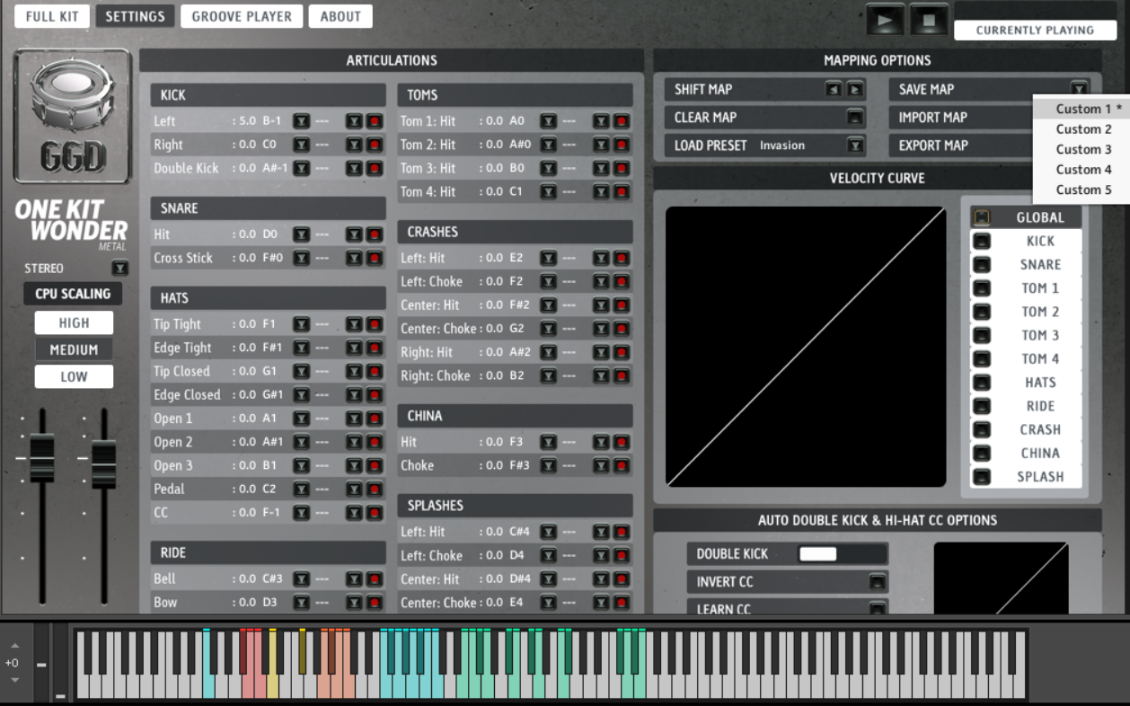Open the dropdown next to D0 in Snare Hit row
This screenshot has width=1130, height=706.
coord(301,234)
